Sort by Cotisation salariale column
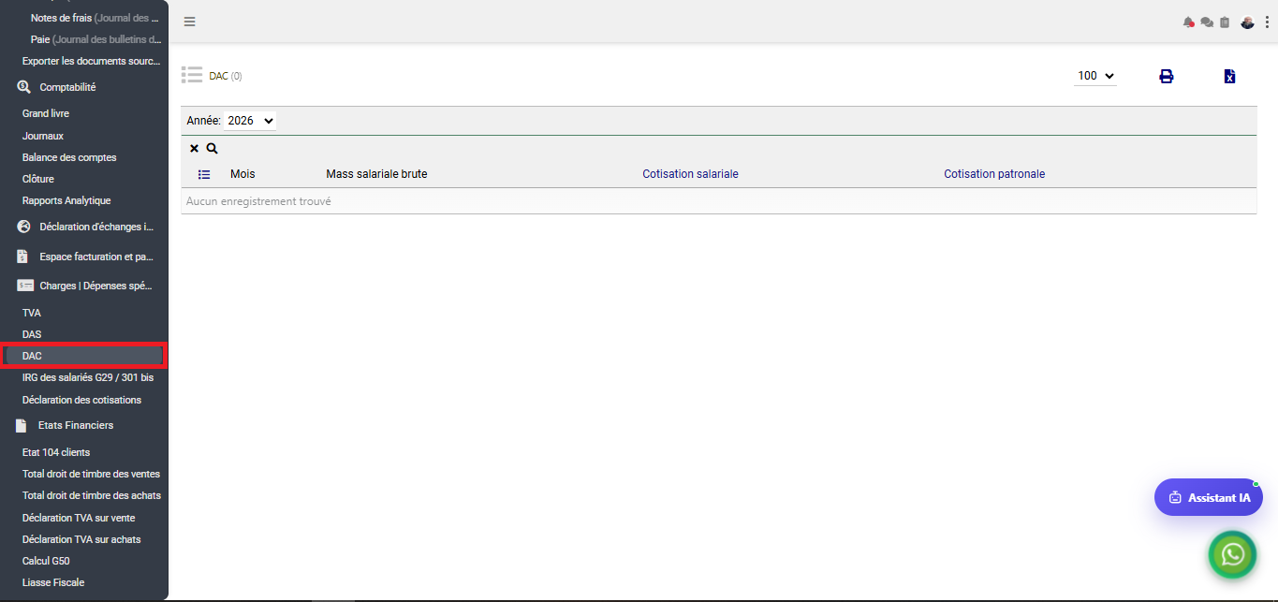 coord(690,174)
